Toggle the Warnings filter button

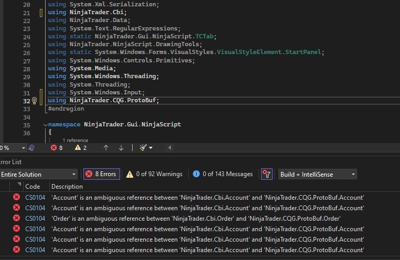pyautogui.click(x=154, y=174)
